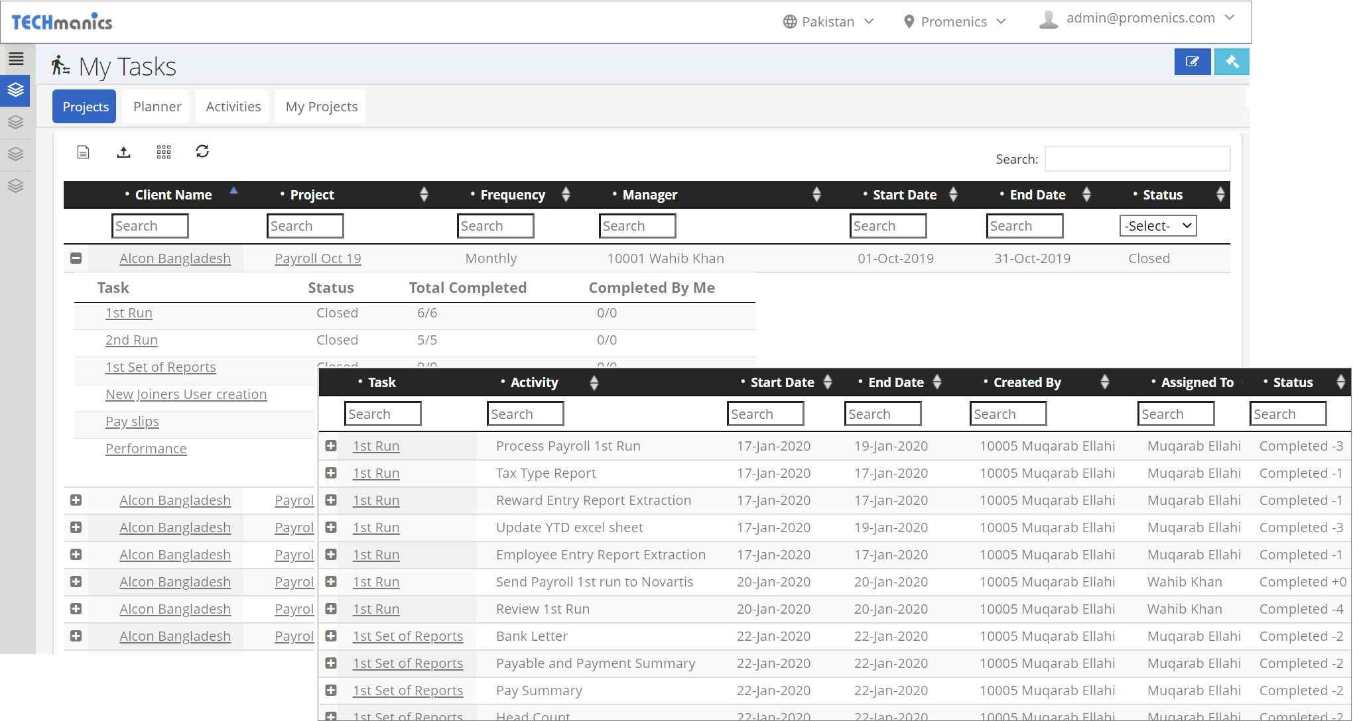Focus the Assigned To search field

point(1176,414)
